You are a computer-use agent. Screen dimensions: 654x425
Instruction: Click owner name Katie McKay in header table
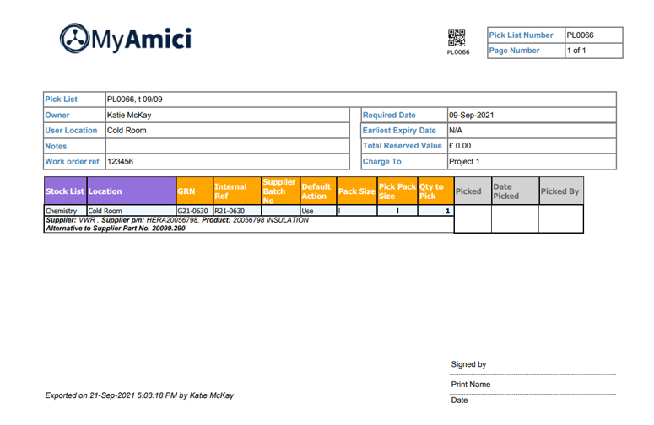[x=129, y=116]
